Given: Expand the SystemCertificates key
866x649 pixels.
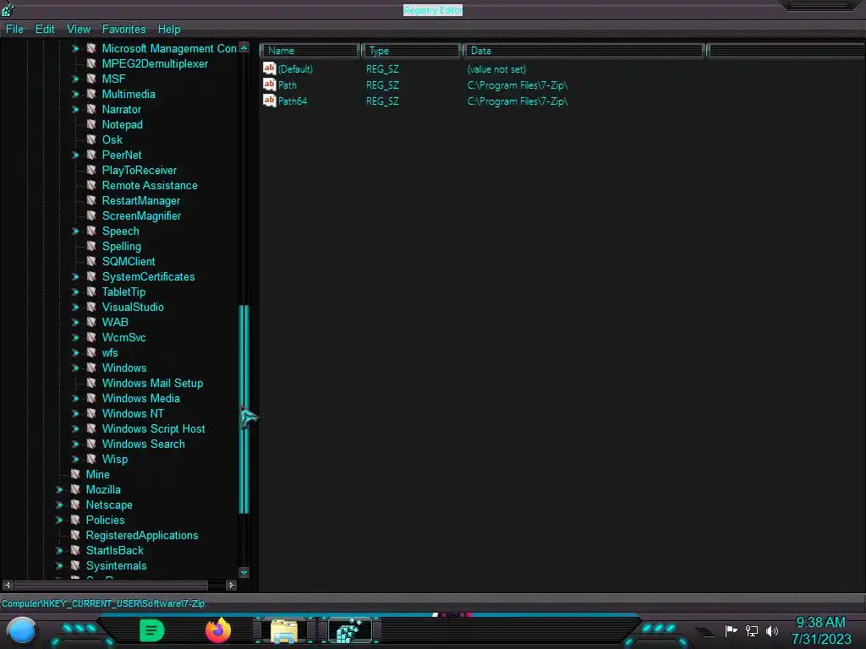Looking at the screenshot, I should 75,276.
